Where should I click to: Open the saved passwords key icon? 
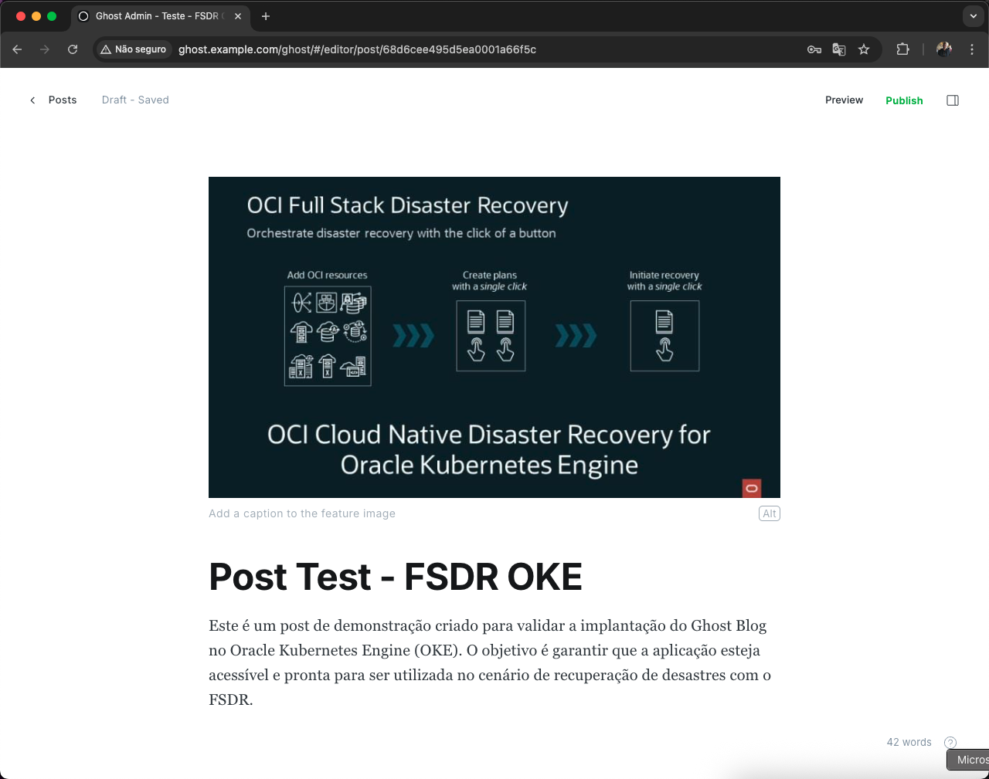[814, 49]
